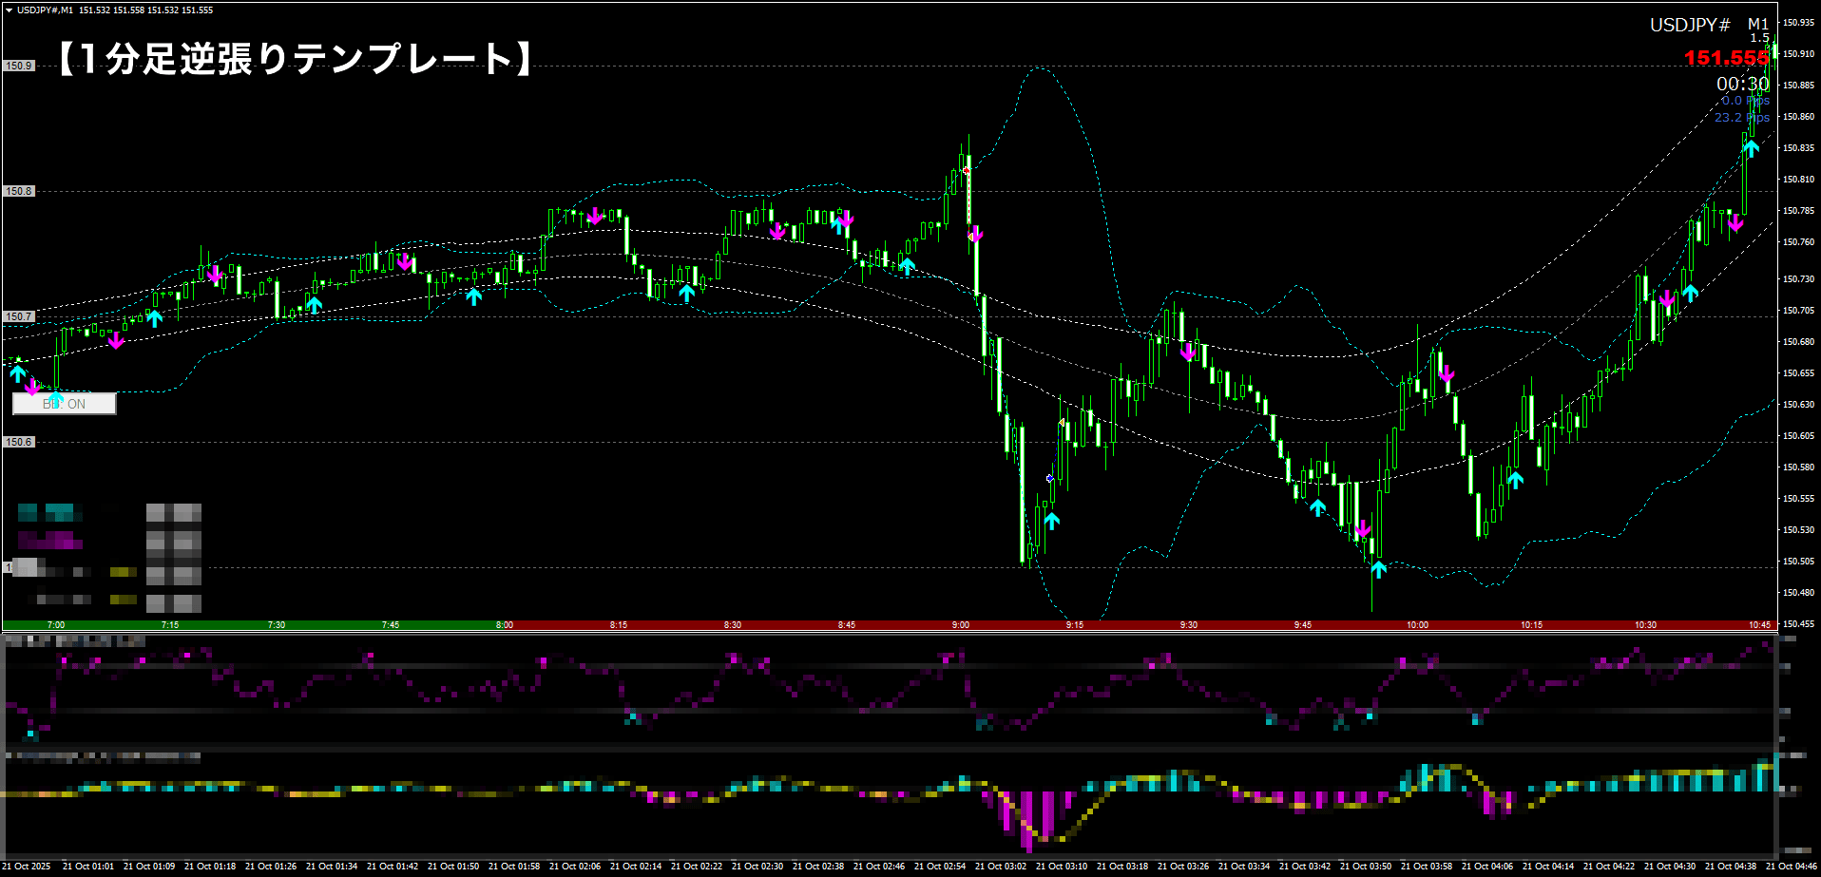Screen dimensions: 1821x877
Task: Open the USDJPY#,M1 chart dropdown triangle
Action: click(x=9, y=10)
